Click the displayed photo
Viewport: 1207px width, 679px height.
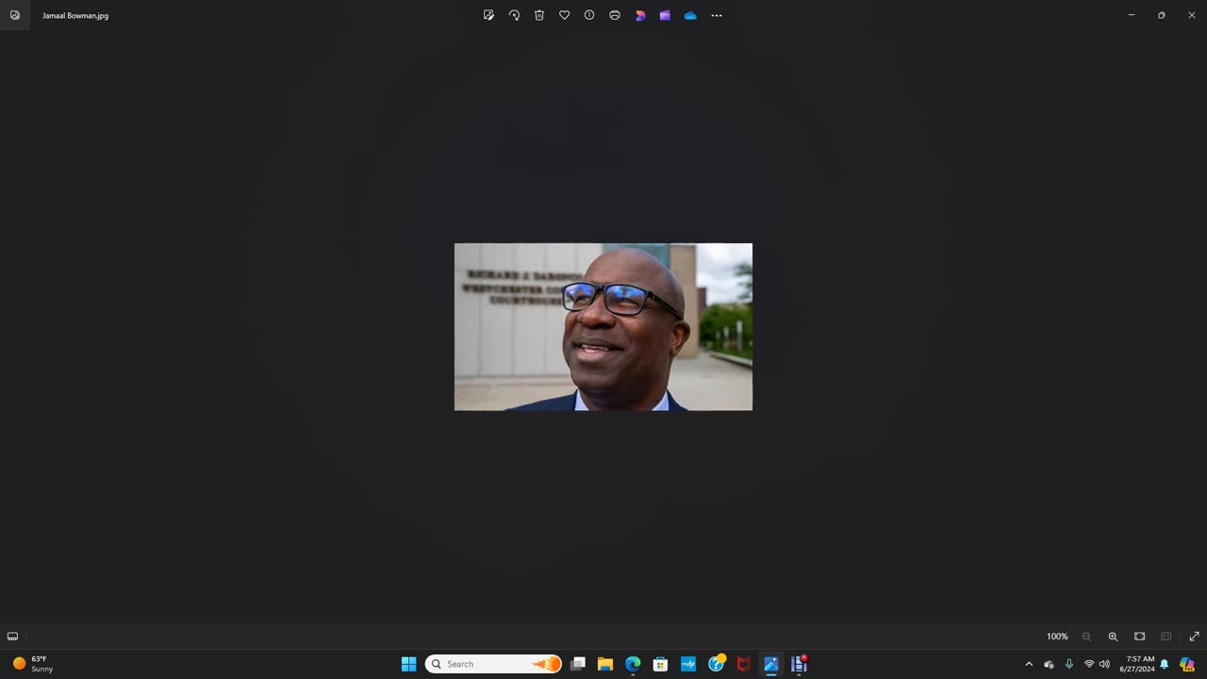click(603, 326)
